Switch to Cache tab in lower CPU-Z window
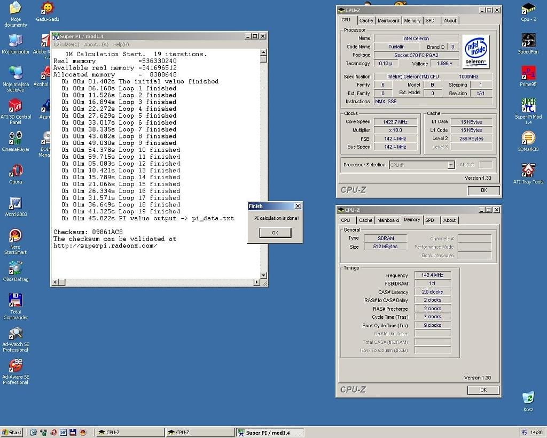The height and width of the screenshot is (438, 547). pyautogui.click(x=365, y=220)
